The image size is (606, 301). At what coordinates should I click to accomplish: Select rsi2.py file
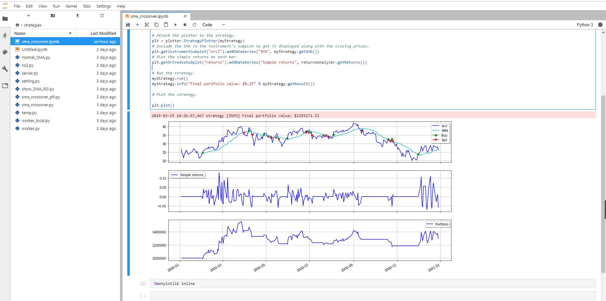tap(65, 65)
